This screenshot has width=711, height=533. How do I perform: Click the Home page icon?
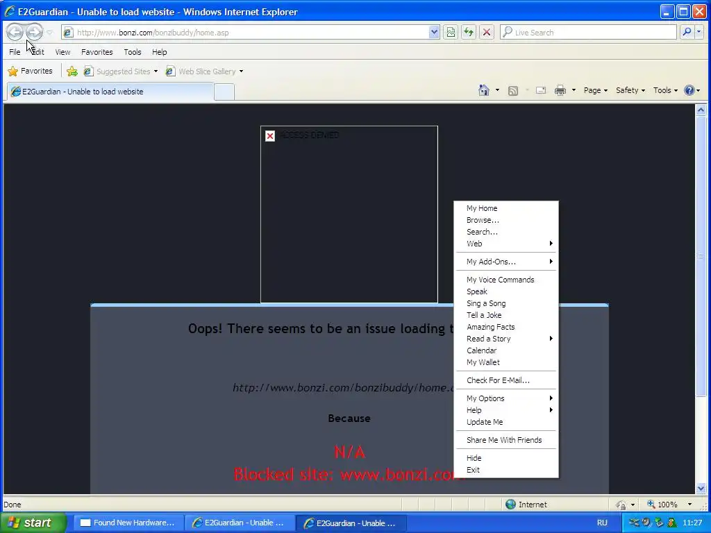[x=484, y=90]
